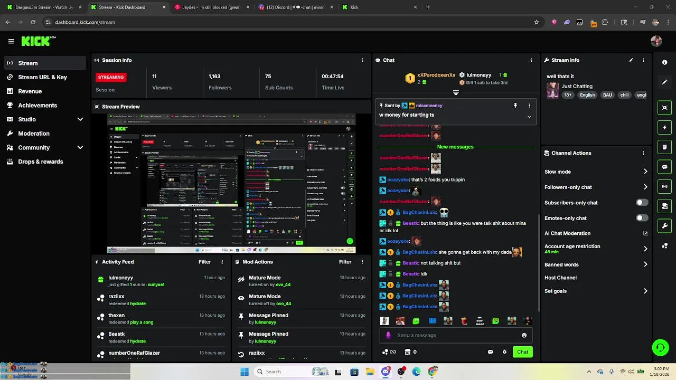Open the hamburger menu beside Kick logo
This screenshot has height=380, width=676.
point(11,41)
